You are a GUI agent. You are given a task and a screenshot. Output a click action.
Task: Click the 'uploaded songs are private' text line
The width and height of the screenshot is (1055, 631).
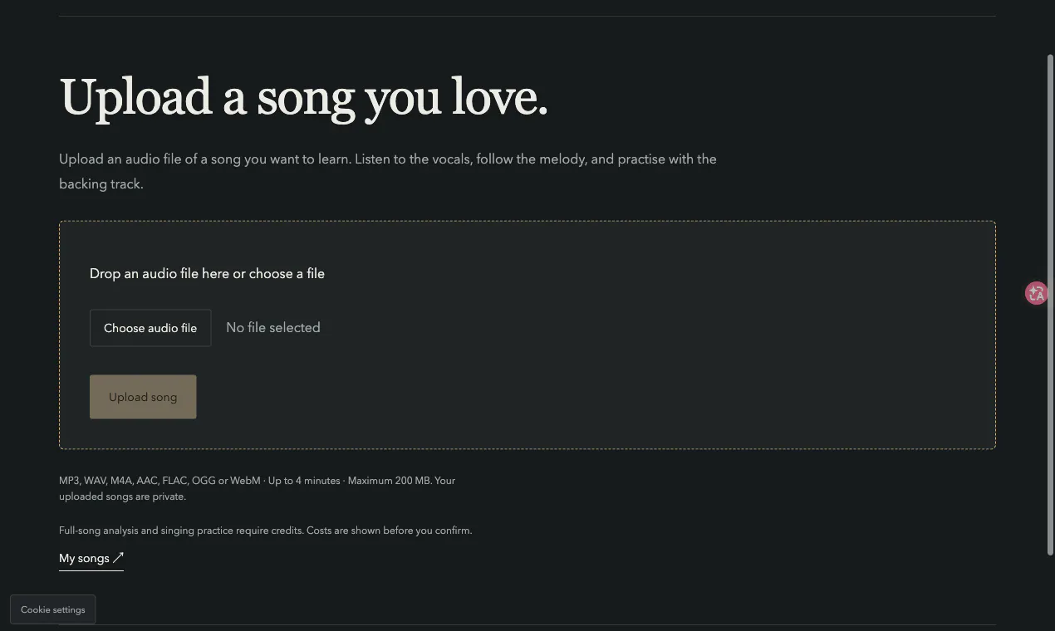pos(122,496)
